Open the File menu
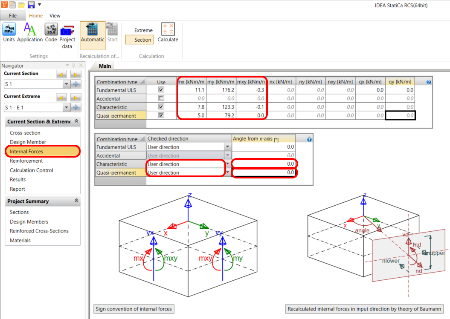The image size is (450, 319). [13, 15]
